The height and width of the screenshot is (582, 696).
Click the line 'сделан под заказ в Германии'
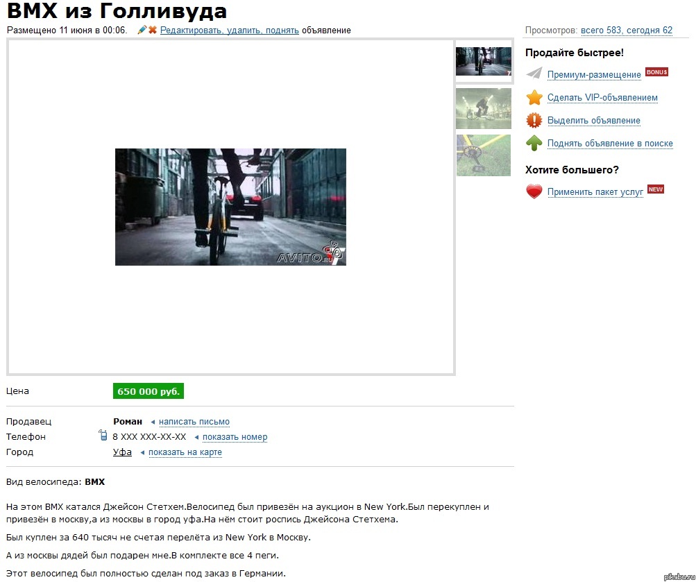click(146, 573)
